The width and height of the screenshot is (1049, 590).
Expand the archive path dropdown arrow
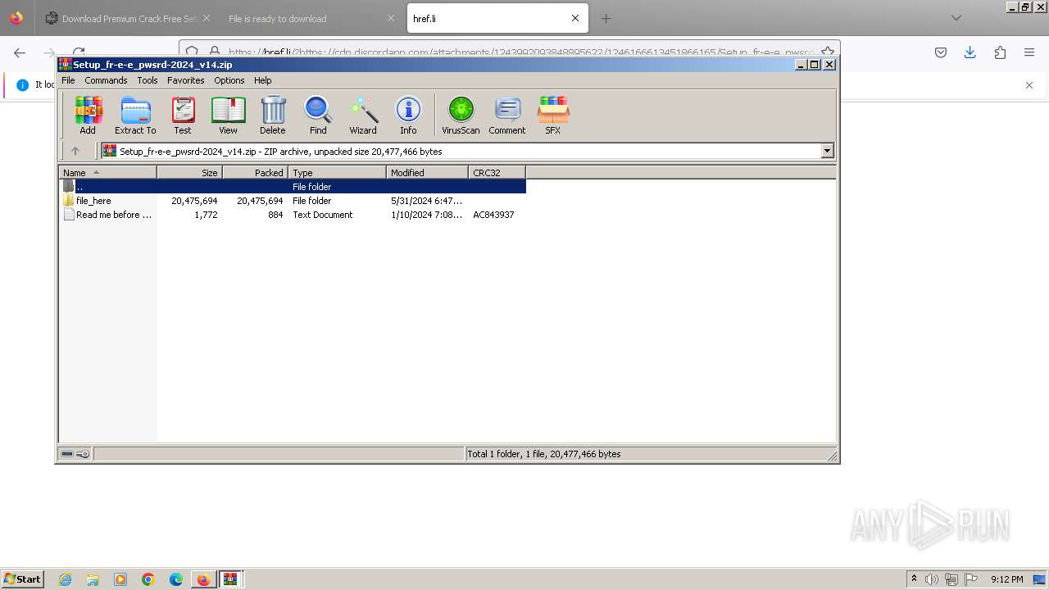(x=827, y=151)
